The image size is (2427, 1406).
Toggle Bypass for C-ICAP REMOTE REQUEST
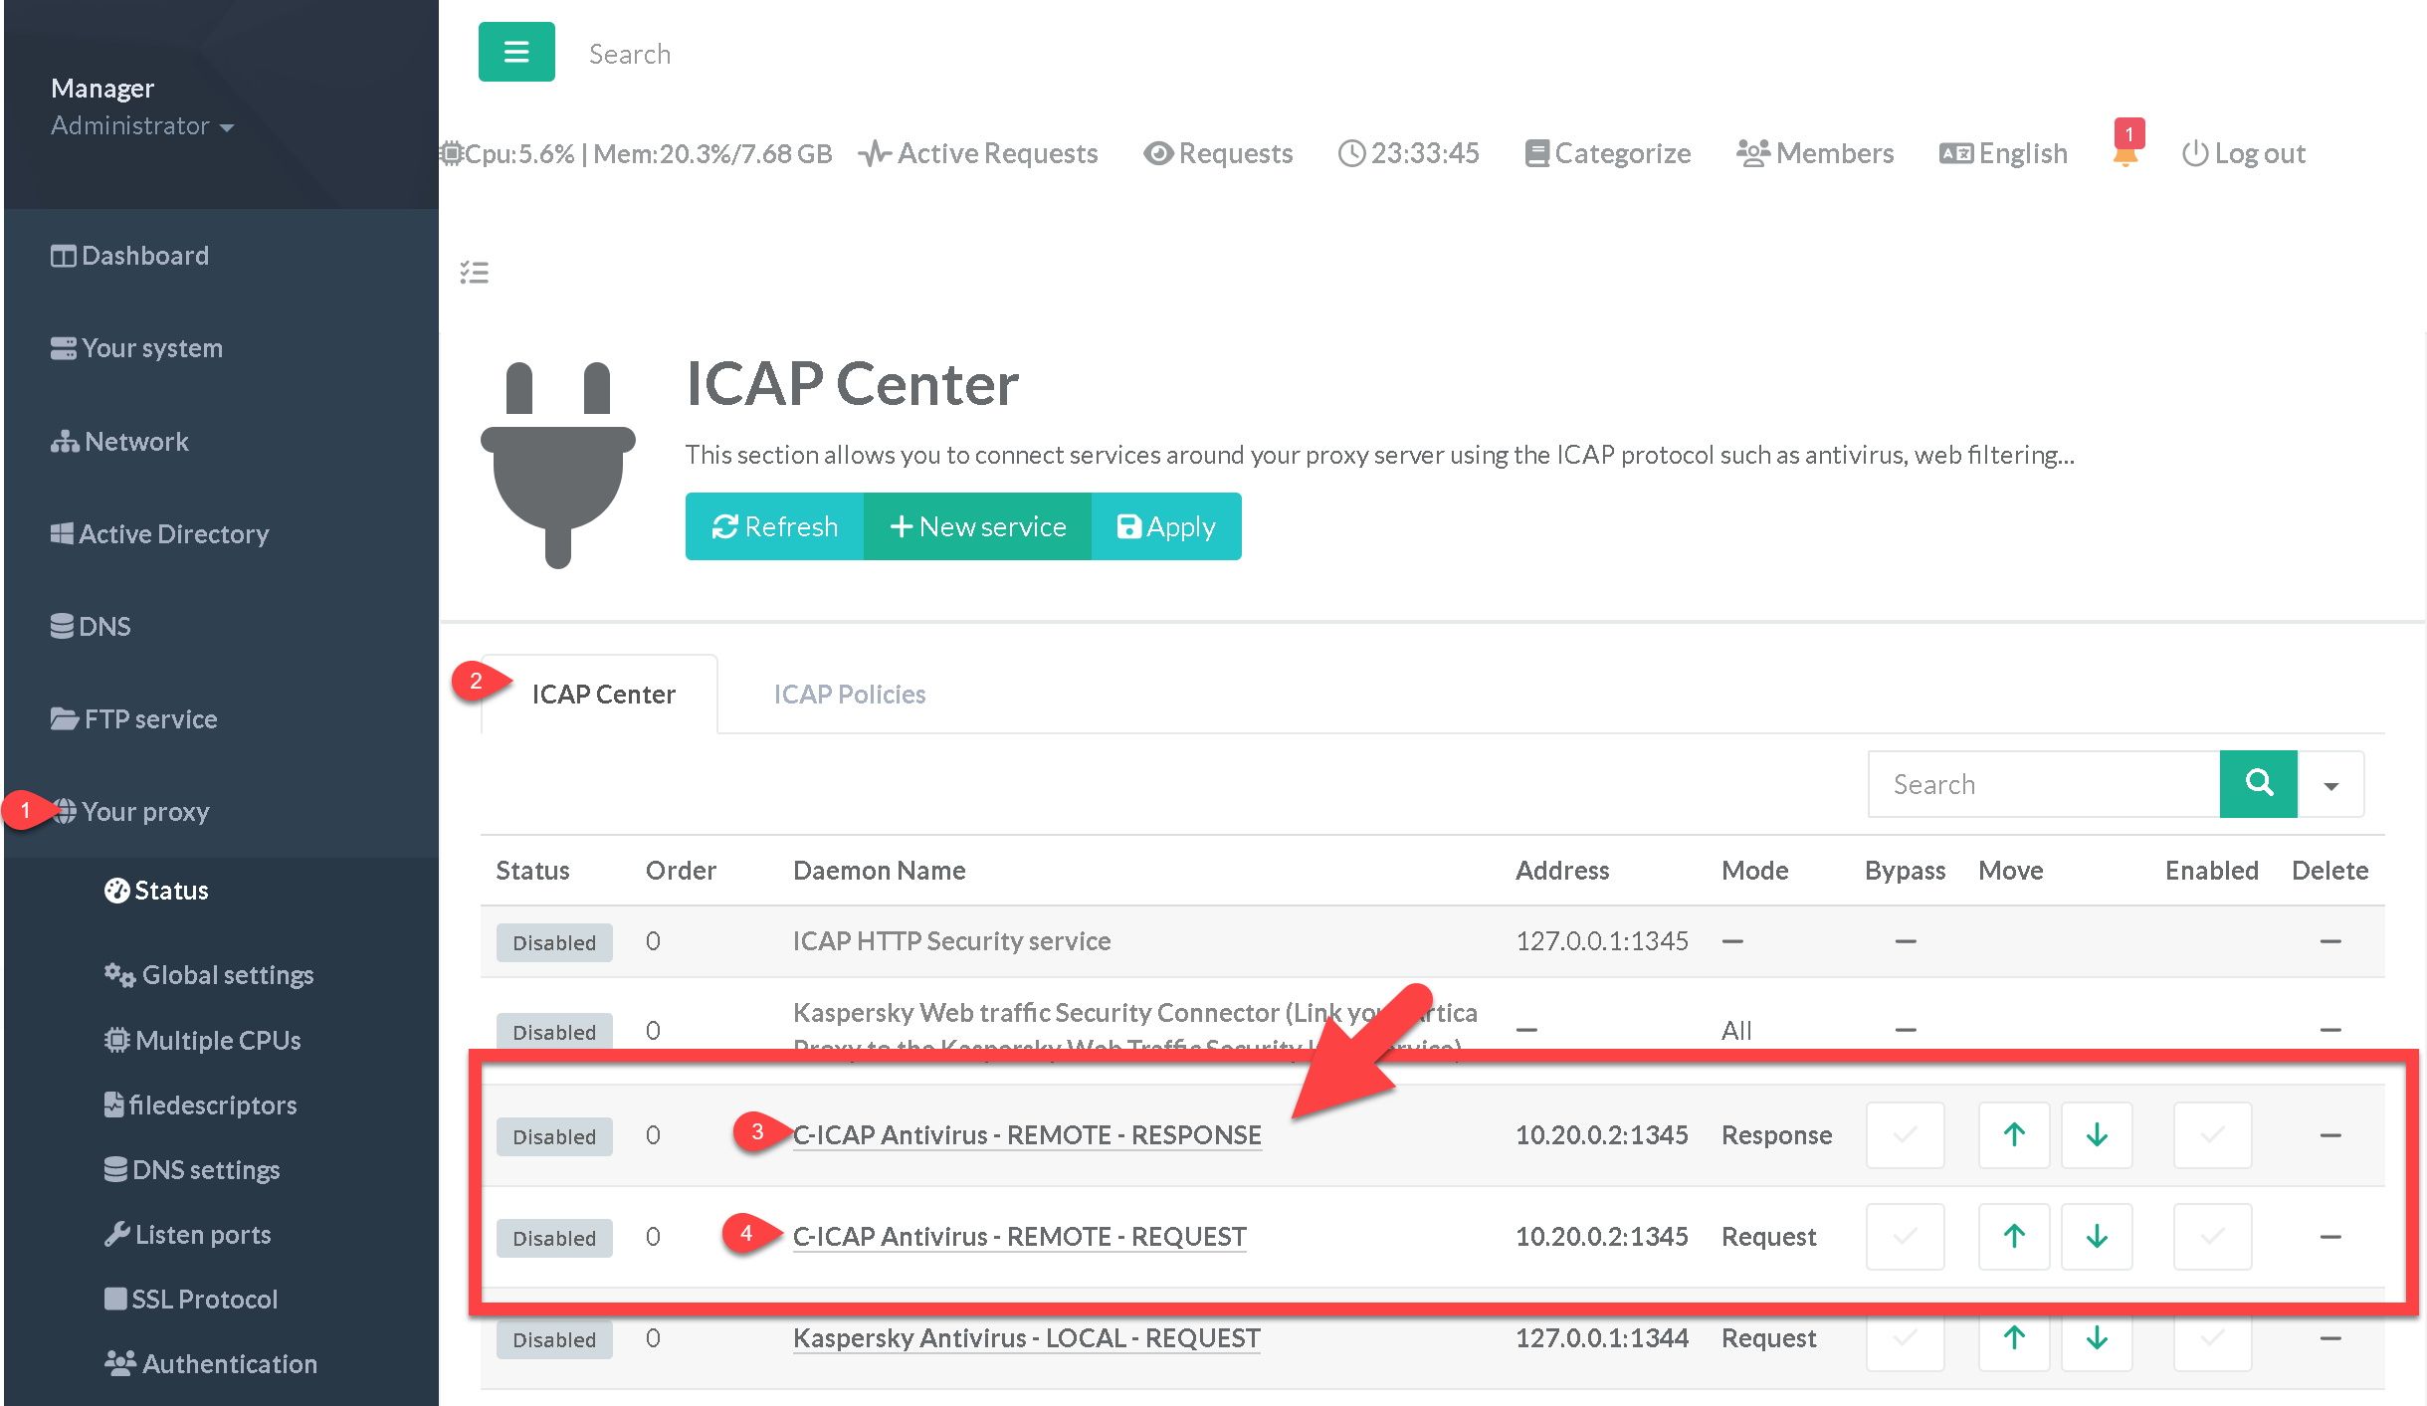1904,1237
